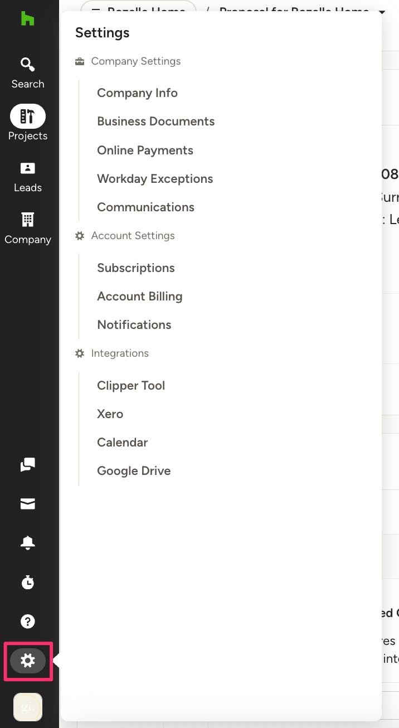Viewport: 399px width, 728px height.
Task: Open the help question mark icon
Action: (27, 621)
